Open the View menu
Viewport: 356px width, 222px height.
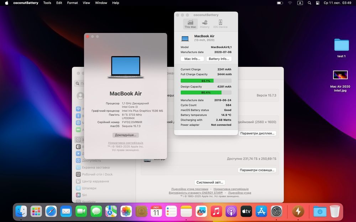point(86,3)
